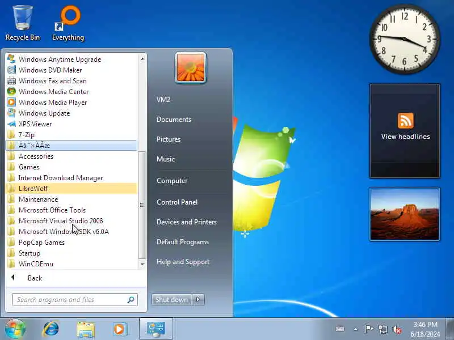Click the Show desktop button
This screenshot has height=340, width=454.
(x=449, y=329)
